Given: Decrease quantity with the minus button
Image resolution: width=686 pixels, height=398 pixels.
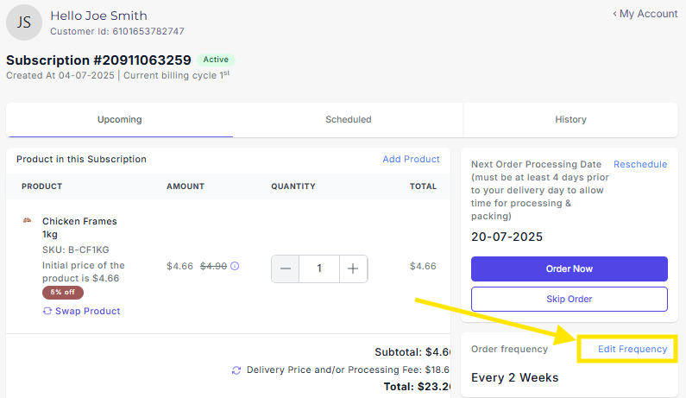Looking at the screenshot, I should [x=286, y=268].
